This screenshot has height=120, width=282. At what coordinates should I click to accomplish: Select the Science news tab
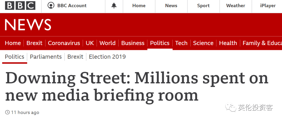click(203, 43)
